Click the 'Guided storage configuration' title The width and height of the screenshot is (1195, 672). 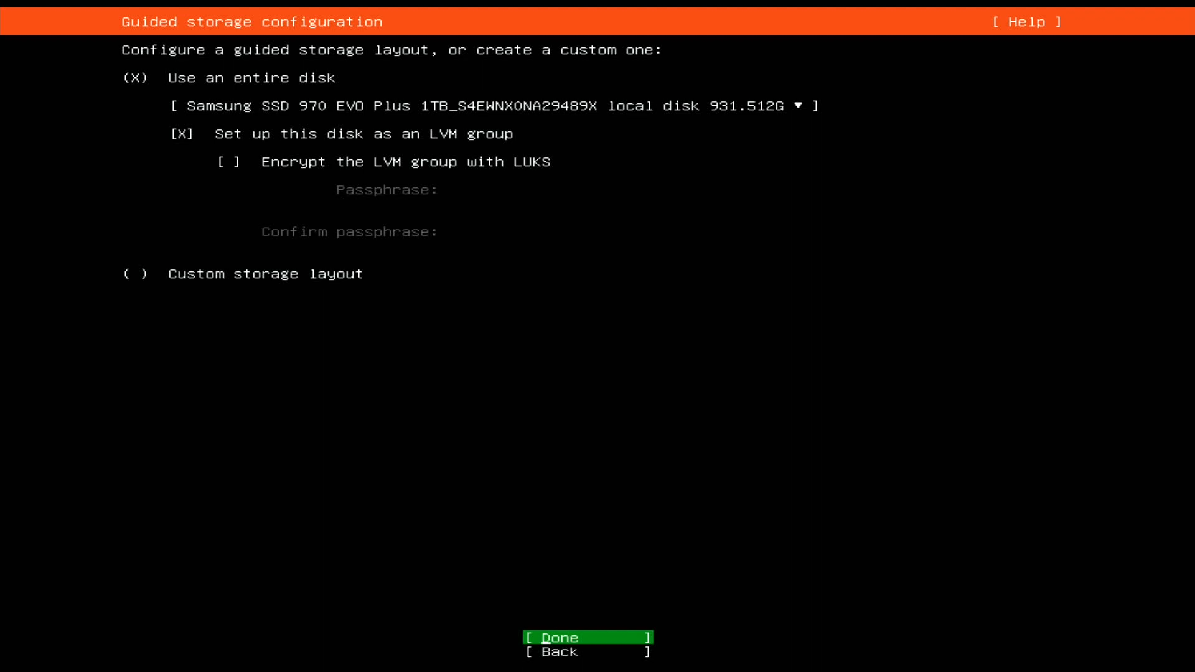point(251,22)
